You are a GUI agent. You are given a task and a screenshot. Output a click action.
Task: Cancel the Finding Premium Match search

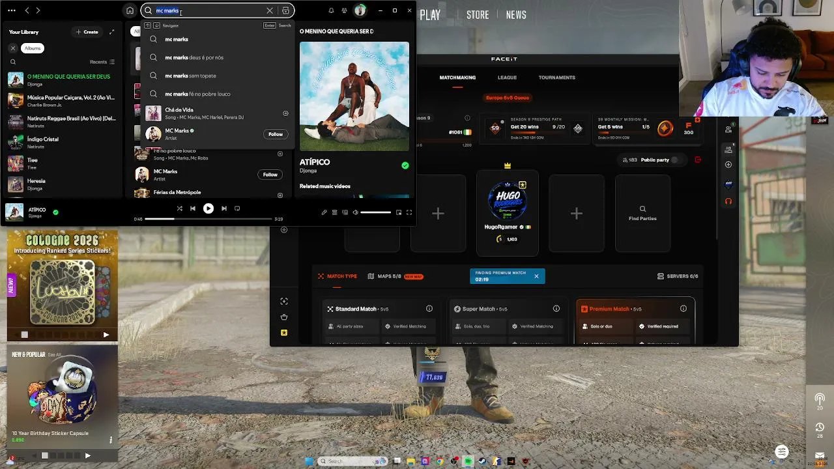[536, 276]
